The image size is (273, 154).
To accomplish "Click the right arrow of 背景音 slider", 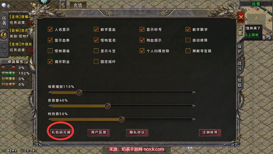I will point(194,106).
